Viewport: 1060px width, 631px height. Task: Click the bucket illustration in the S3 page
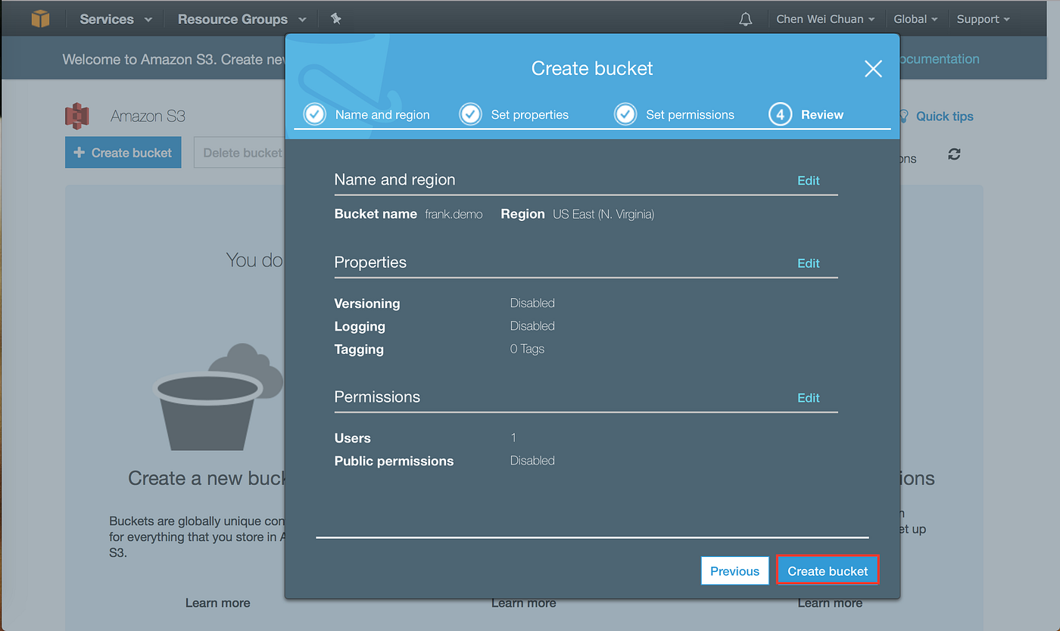tap(218, 397)
